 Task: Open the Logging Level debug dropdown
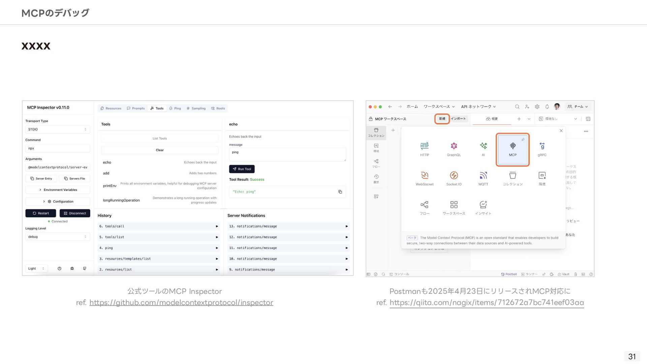58,237
